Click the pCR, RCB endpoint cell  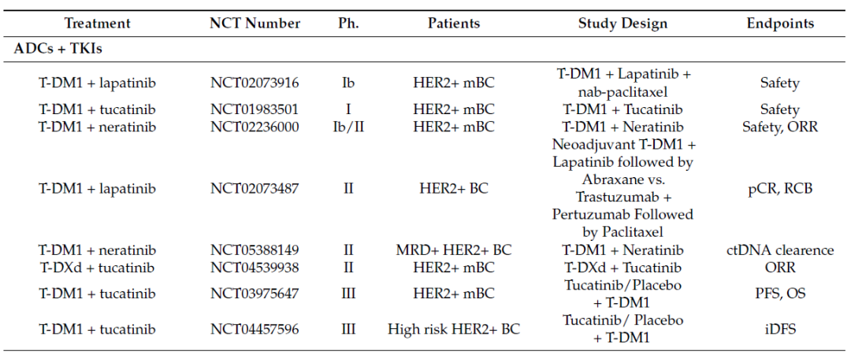point(780,189)
